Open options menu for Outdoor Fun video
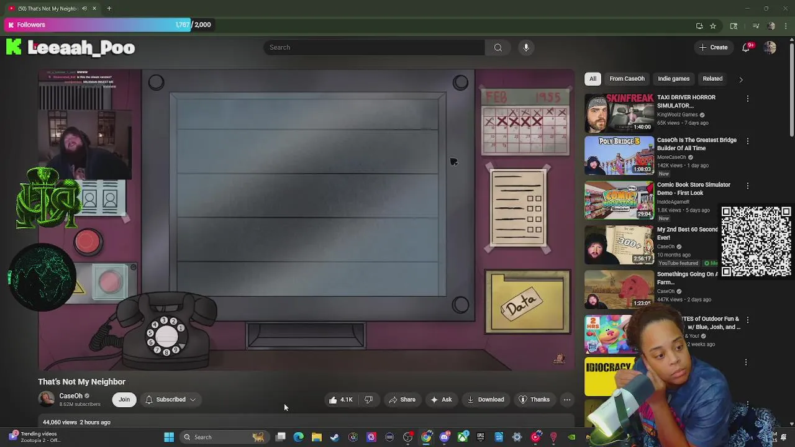The width and height of the screenshot is (795, 447). pos(748,320)
